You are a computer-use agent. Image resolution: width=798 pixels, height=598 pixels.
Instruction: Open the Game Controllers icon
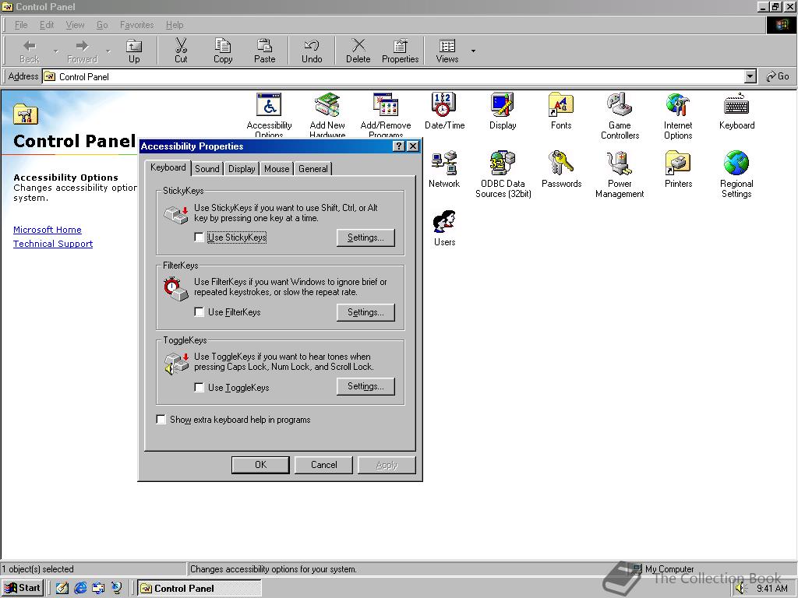pyautogui.click(x=620, y=106)
